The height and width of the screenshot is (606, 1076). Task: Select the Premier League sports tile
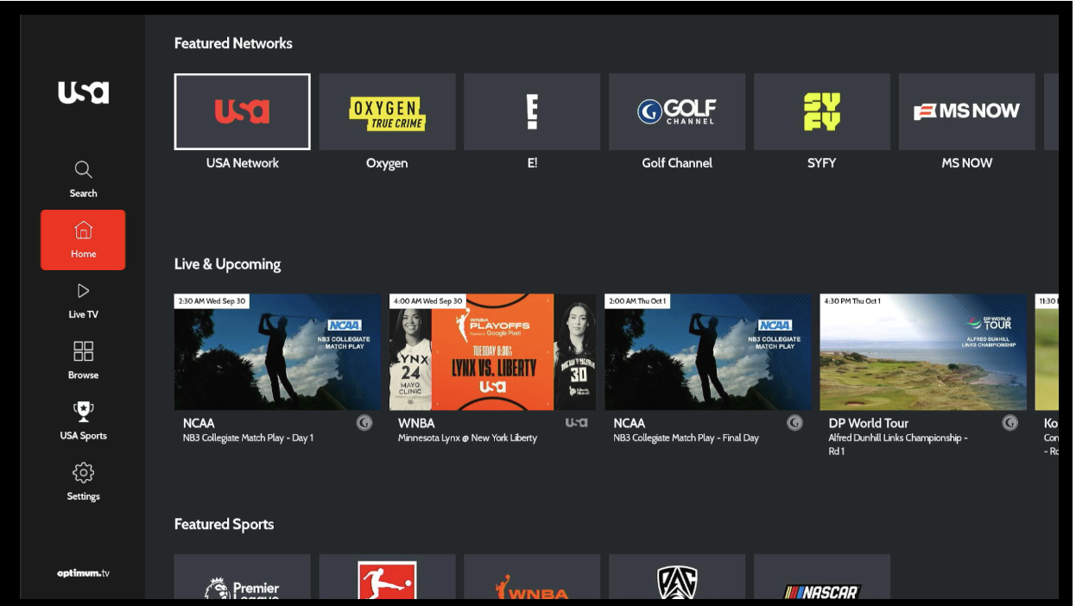point(242,578)
